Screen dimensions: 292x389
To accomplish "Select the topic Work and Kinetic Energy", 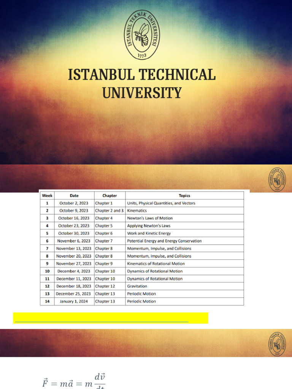I will 149,233.
